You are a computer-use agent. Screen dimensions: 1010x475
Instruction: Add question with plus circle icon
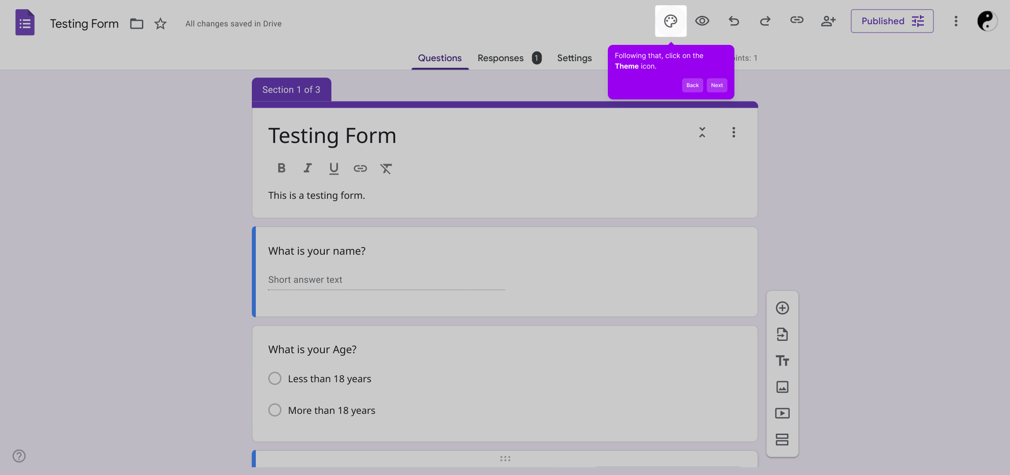pyautogui.click(x=782, y=308)
